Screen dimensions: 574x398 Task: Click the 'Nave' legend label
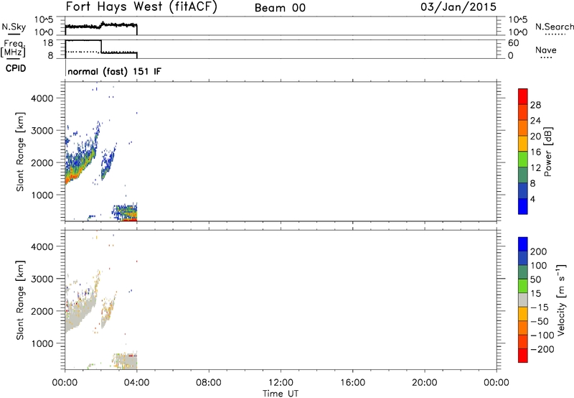(546, 50)
